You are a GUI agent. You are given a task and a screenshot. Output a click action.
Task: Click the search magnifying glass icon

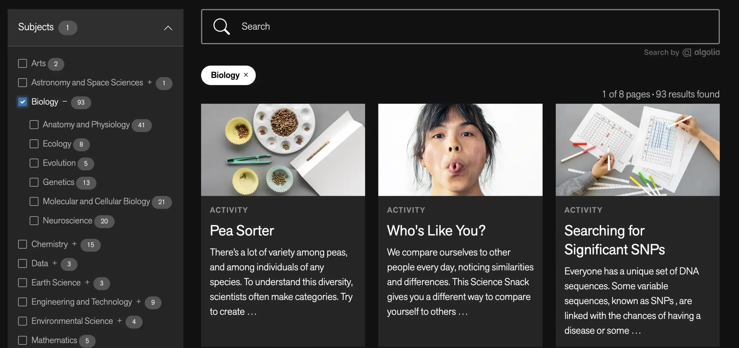pos(221,27)
